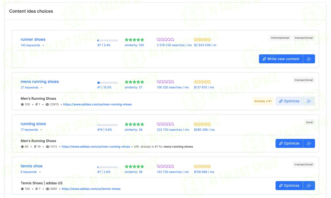Open the runner shoes content idea
Image resolution: width=331 pixels, height=198 pixels.
point(33,39)
